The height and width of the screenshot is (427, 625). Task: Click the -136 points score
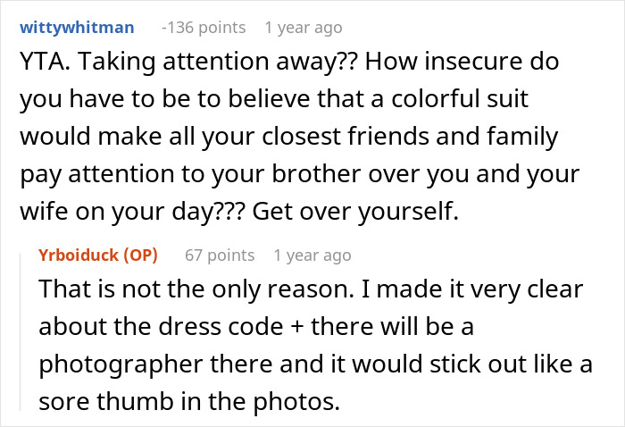click(204, 27)
